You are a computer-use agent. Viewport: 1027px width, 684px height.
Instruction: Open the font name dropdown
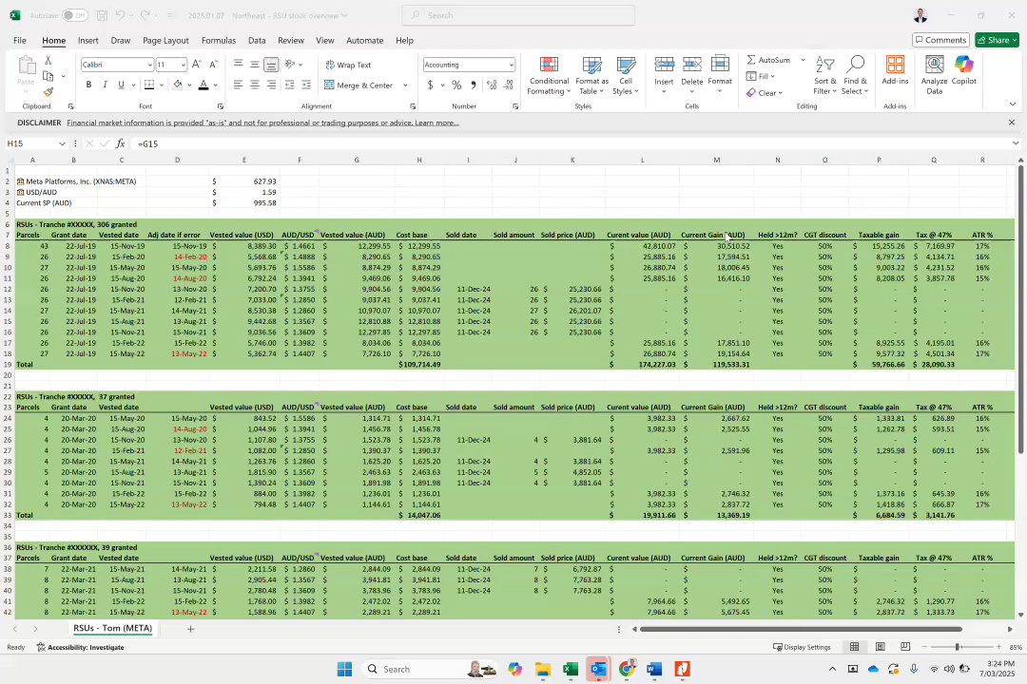[x=149, y=65]
